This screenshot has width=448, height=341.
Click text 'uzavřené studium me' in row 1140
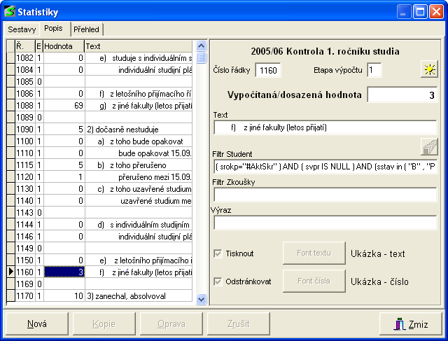point(155,201)
